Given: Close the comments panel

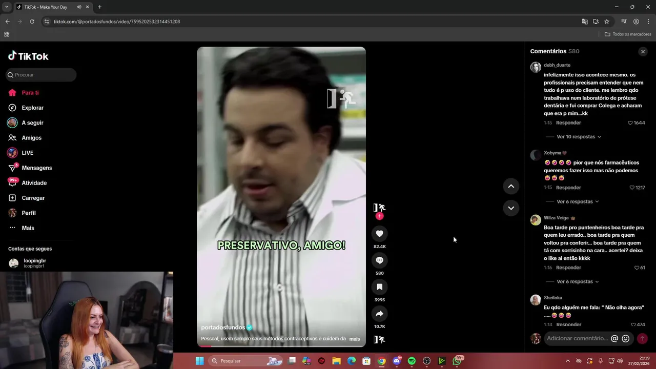Looking at the screenshot, I should [x=643, y=52].
